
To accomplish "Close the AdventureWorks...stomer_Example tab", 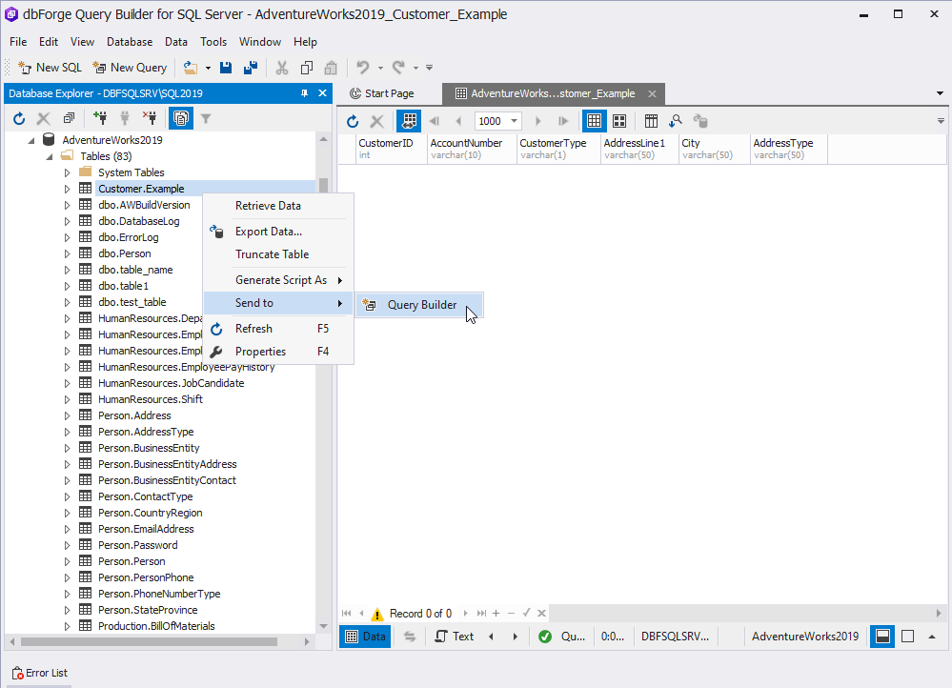I will (x=652, y=93).
